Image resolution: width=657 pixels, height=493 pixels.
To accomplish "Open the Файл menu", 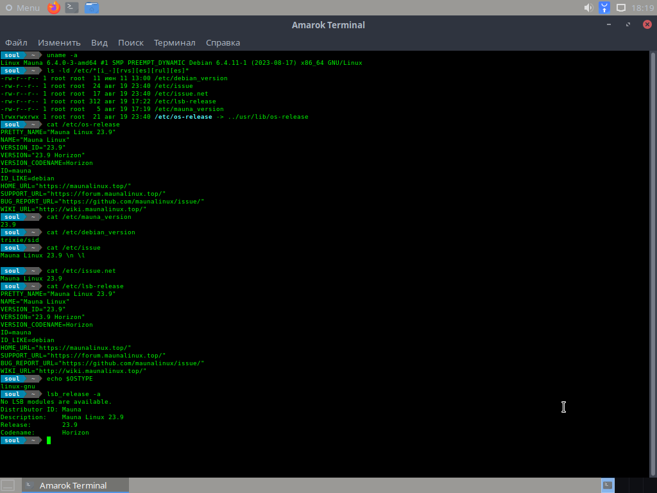I will [16, 43].
